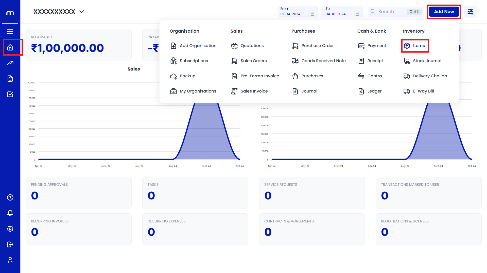Image resolution: width=487 pixels, height=273 pixels.
Task: Click the Search input field
Action: (391, 12)
